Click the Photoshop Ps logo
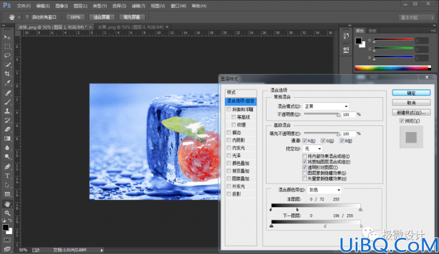This screenshot has height=254, width=439. click(7, 6)
